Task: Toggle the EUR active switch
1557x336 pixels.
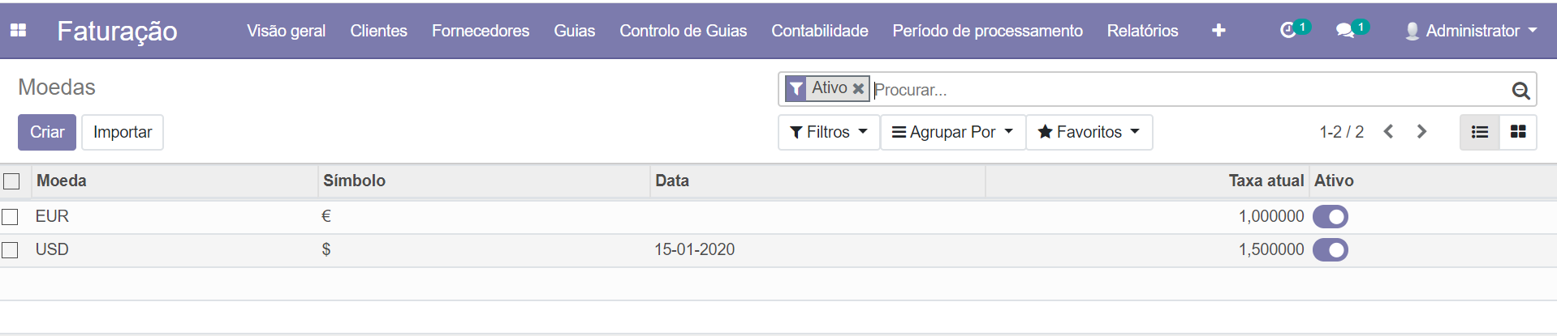Action: pyautogui.click(x=1331, y=217)
